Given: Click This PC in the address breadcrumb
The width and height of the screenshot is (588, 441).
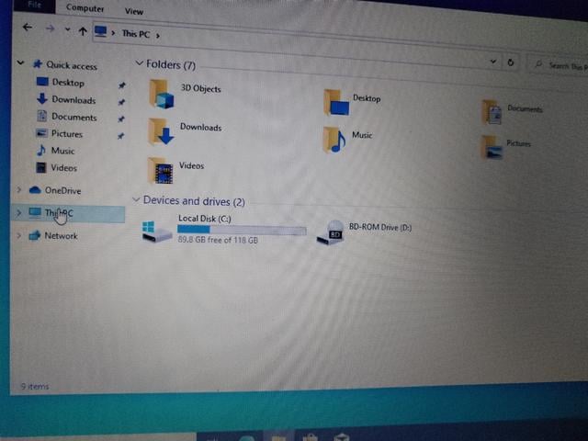Looking at the screenshot, I should point(136,34).
